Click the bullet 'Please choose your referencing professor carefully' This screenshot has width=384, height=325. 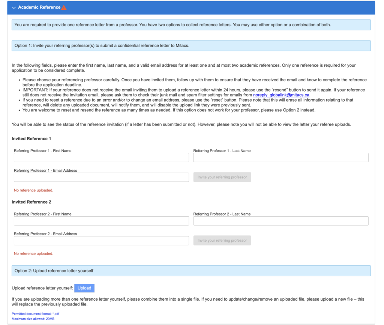point(195,82)
